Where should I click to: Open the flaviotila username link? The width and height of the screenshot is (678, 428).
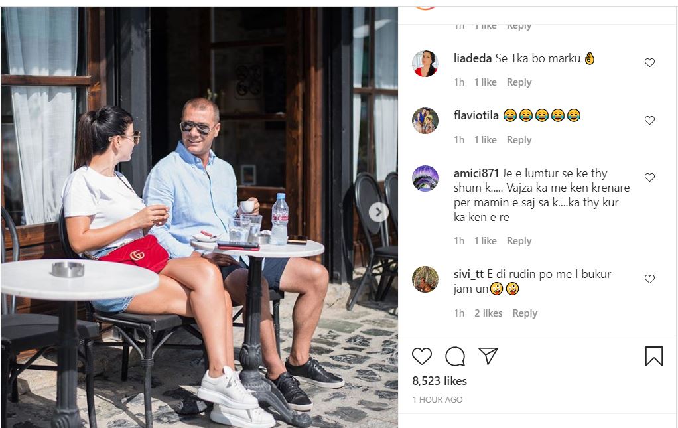[476, 115]
